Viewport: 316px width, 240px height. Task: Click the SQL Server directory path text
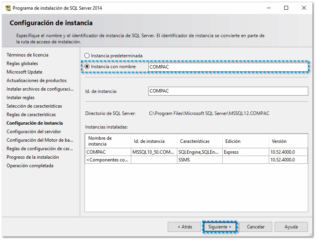[209, 113]
